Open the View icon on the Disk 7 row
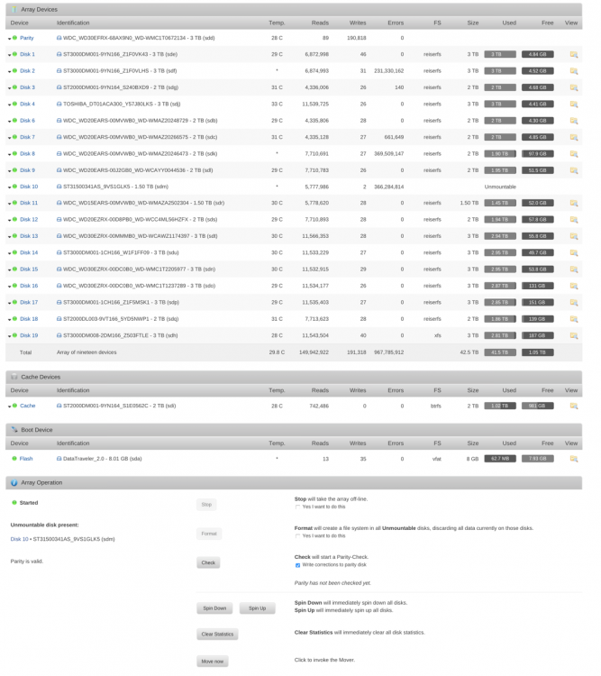The image size is (601, 676). click(x=574, y=137)
